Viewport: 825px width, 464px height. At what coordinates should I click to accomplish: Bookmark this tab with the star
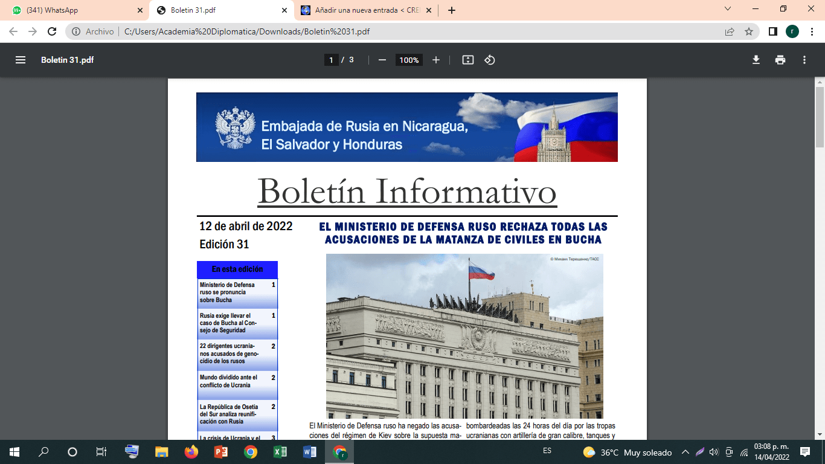tap(749, 31)
